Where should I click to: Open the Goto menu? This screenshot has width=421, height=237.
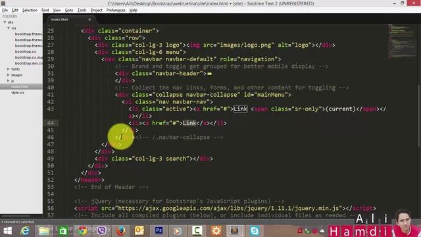tap(69, 11)
